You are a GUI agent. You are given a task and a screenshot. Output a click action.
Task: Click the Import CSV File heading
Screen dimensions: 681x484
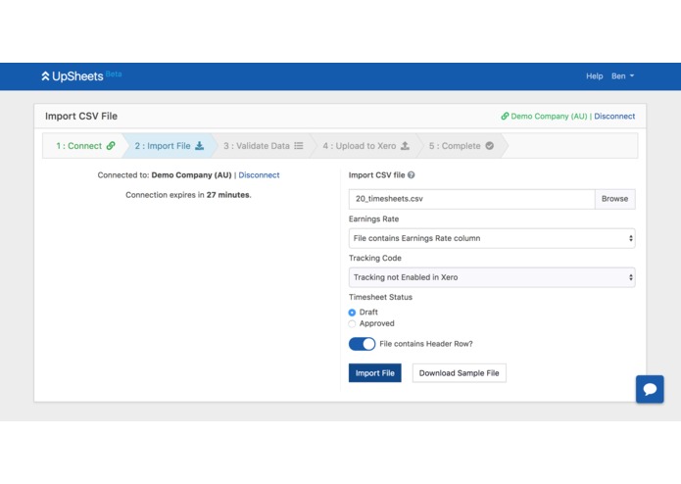[x=81, y=117]
